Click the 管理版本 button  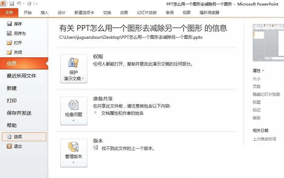pos(74,153)
